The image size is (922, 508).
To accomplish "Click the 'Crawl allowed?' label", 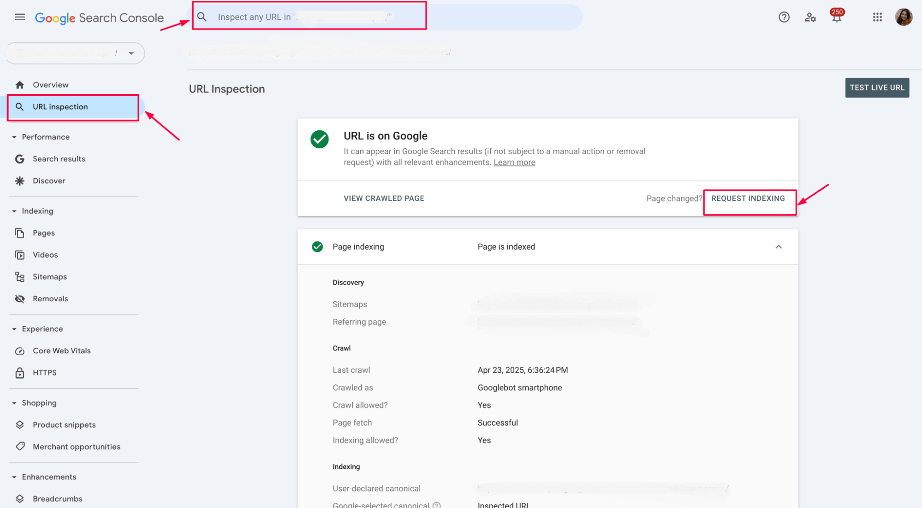I will click(x=360, y=405).
